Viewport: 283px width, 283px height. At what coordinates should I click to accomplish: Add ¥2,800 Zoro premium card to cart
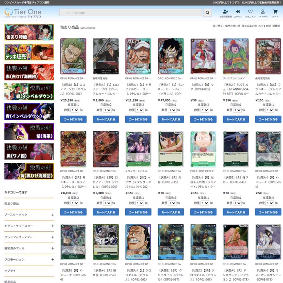[106, 119]
